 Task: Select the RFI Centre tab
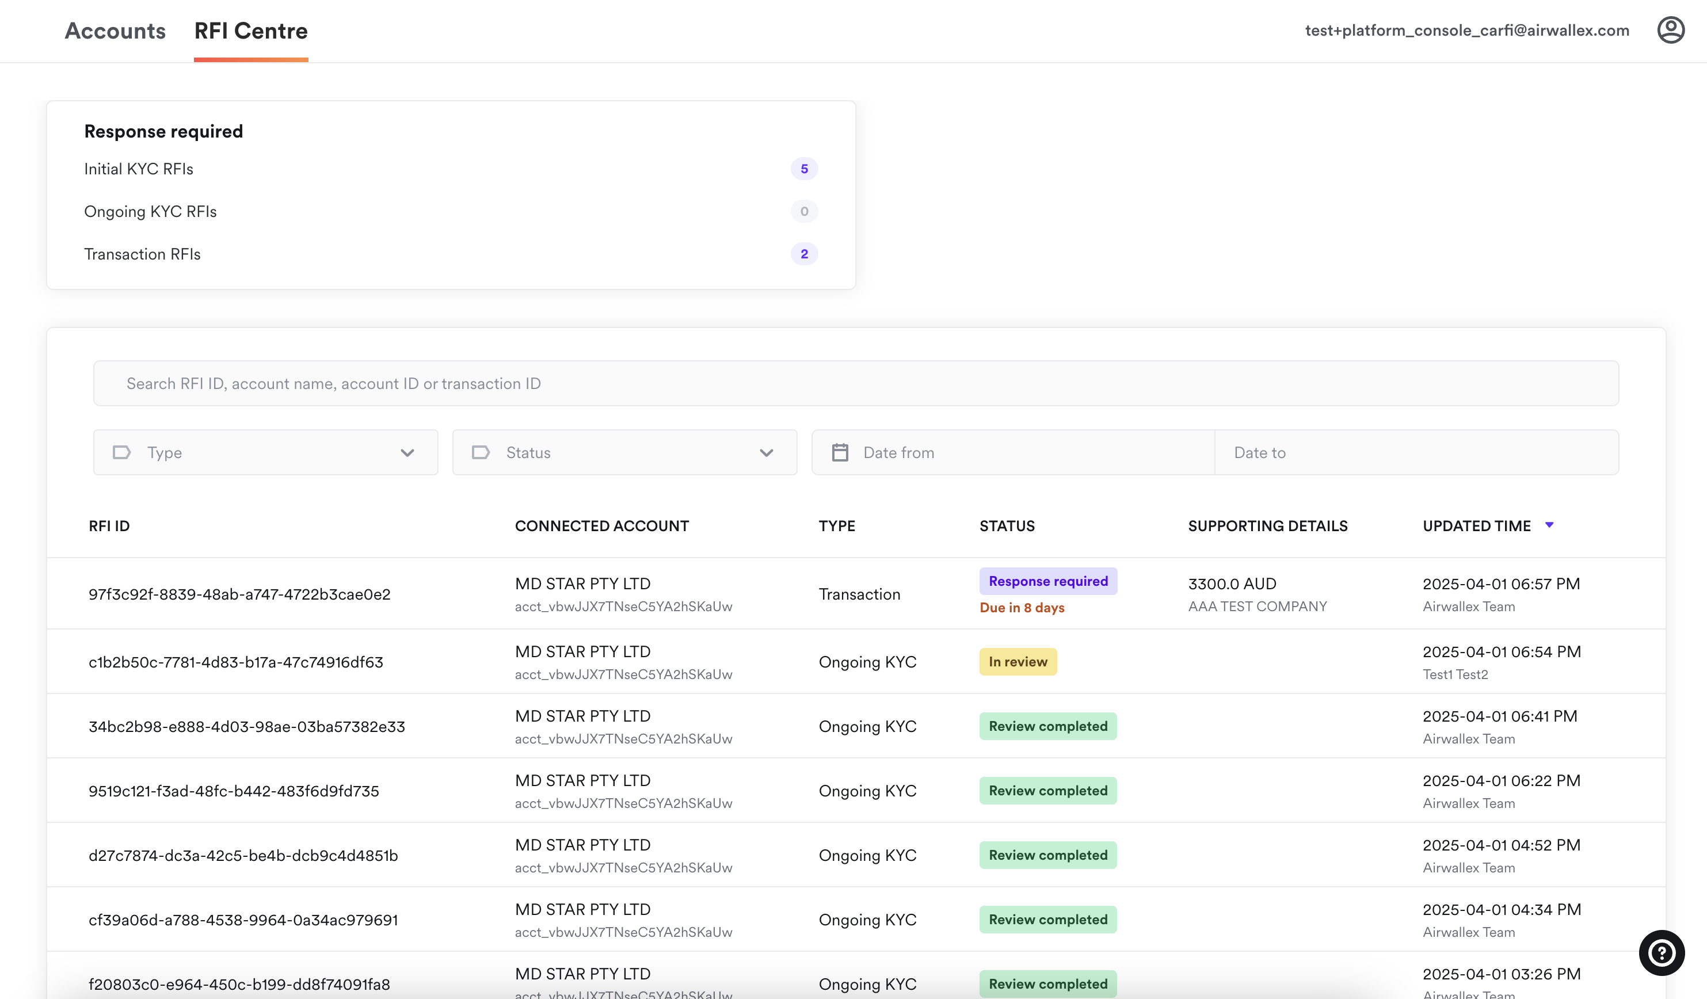(x=250, y=31)
